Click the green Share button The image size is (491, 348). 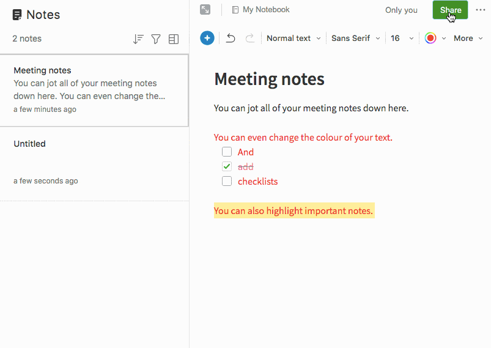tap(450, 10)
